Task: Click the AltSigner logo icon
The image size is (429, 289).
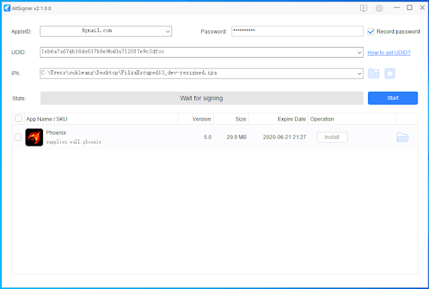Action: [7, 8]
